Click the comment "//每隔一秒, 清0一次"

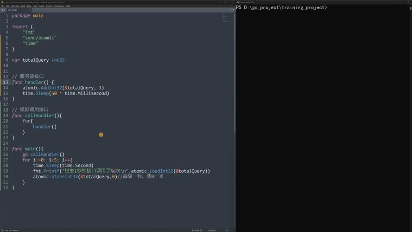click(x=140, y=176)
